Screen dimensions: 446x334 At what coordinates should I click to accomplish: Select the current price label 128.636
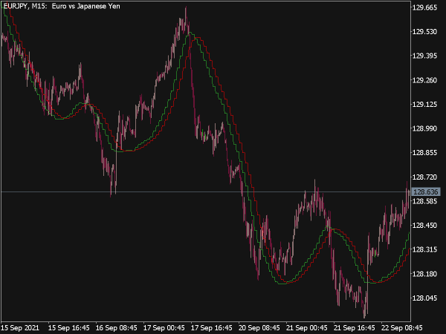tap(426, 192)
